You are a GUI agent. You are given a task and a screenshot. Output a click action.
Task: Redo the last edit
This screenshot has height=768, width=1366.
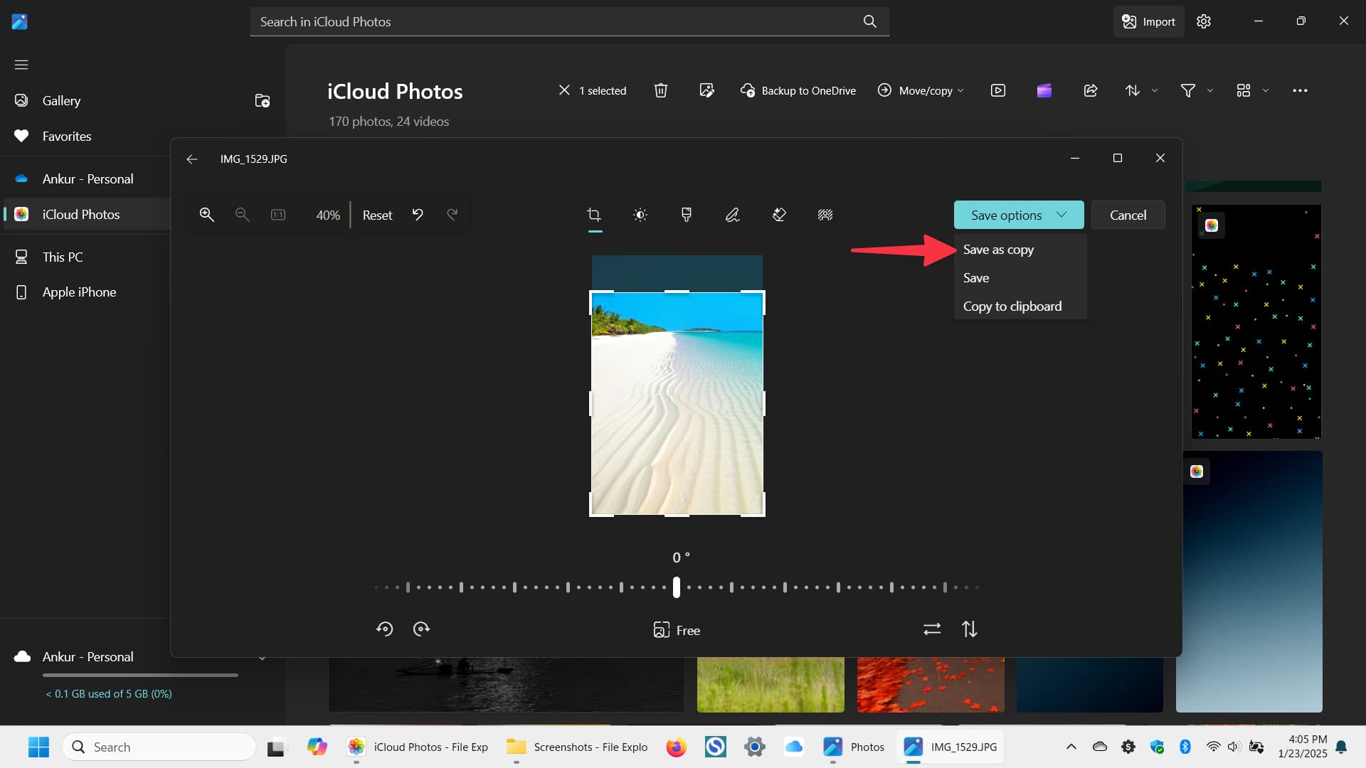pyautogui.click(x=452, y=215)
